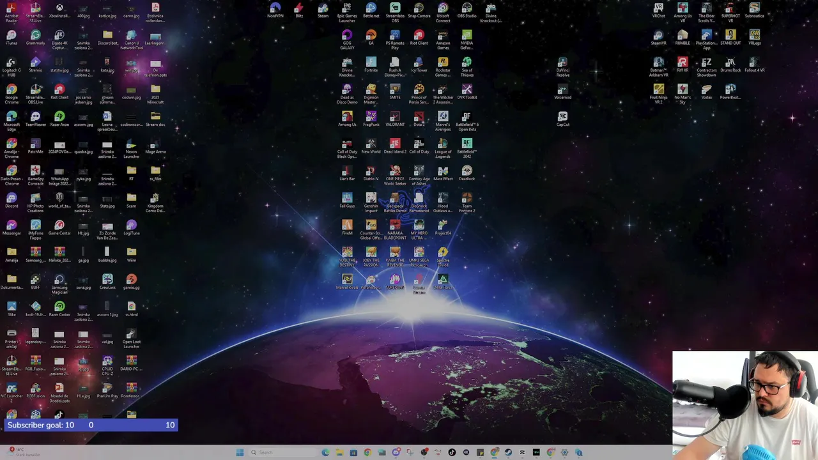Viewport: 818px width, 460px height.
Task: Select the Open Loot Launcher icon
Action: pos(131,339)
